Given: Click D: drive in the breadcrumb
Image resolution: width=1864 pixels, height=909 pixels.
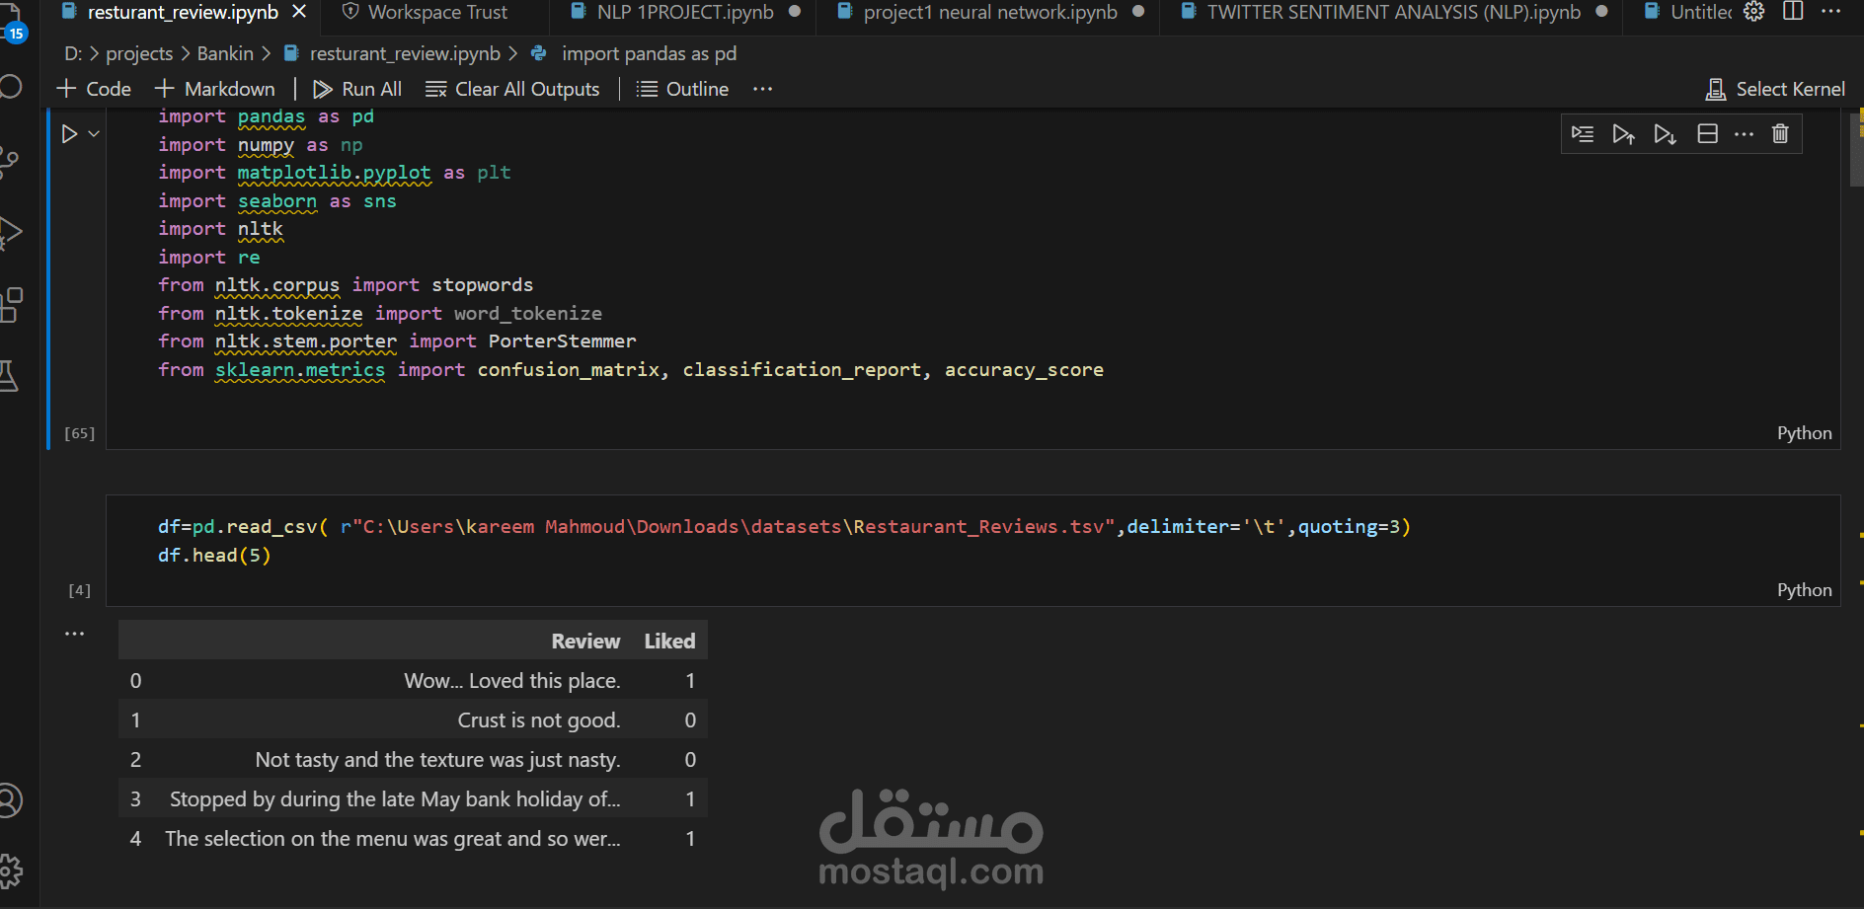Looking at the screenshot, I should click(73, 53).
